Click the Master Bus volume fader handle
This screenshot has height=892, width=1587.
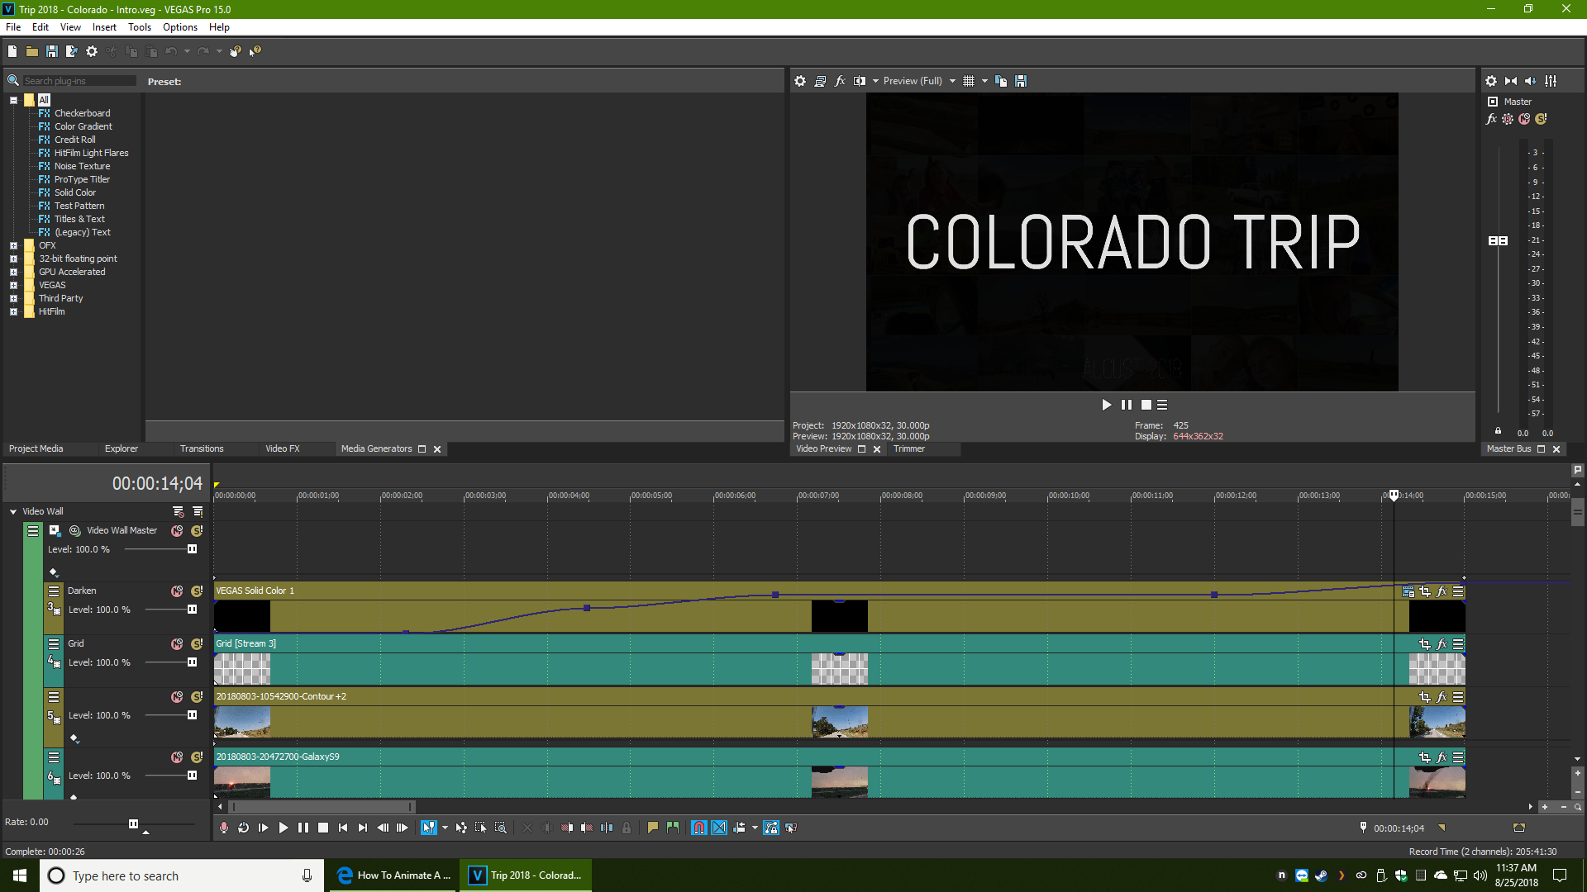click(x=1498, y=240)
